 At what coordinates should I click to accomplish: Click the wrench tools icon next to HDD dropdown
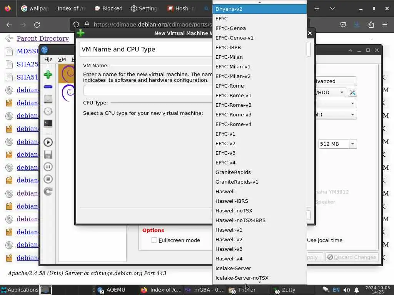click(352, 93)
